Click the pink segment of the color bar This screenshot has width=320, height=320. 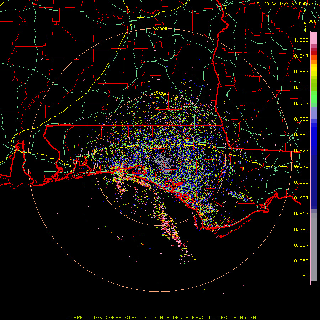click(314, 38)
